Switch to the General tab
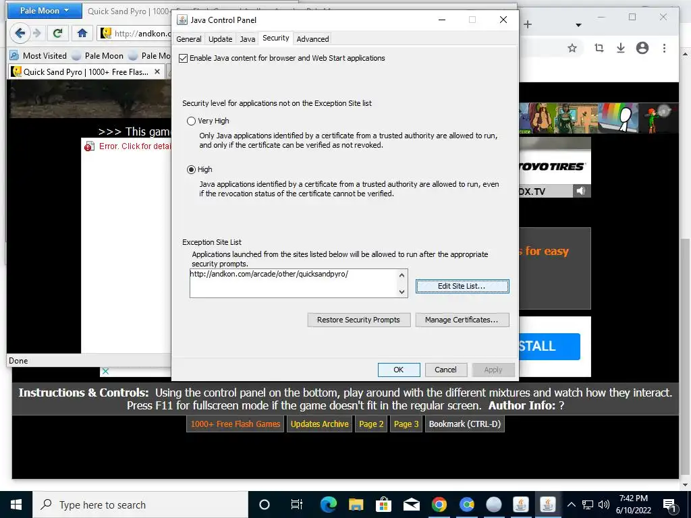This screenshot has width=691, height=518. pos(189,38)
